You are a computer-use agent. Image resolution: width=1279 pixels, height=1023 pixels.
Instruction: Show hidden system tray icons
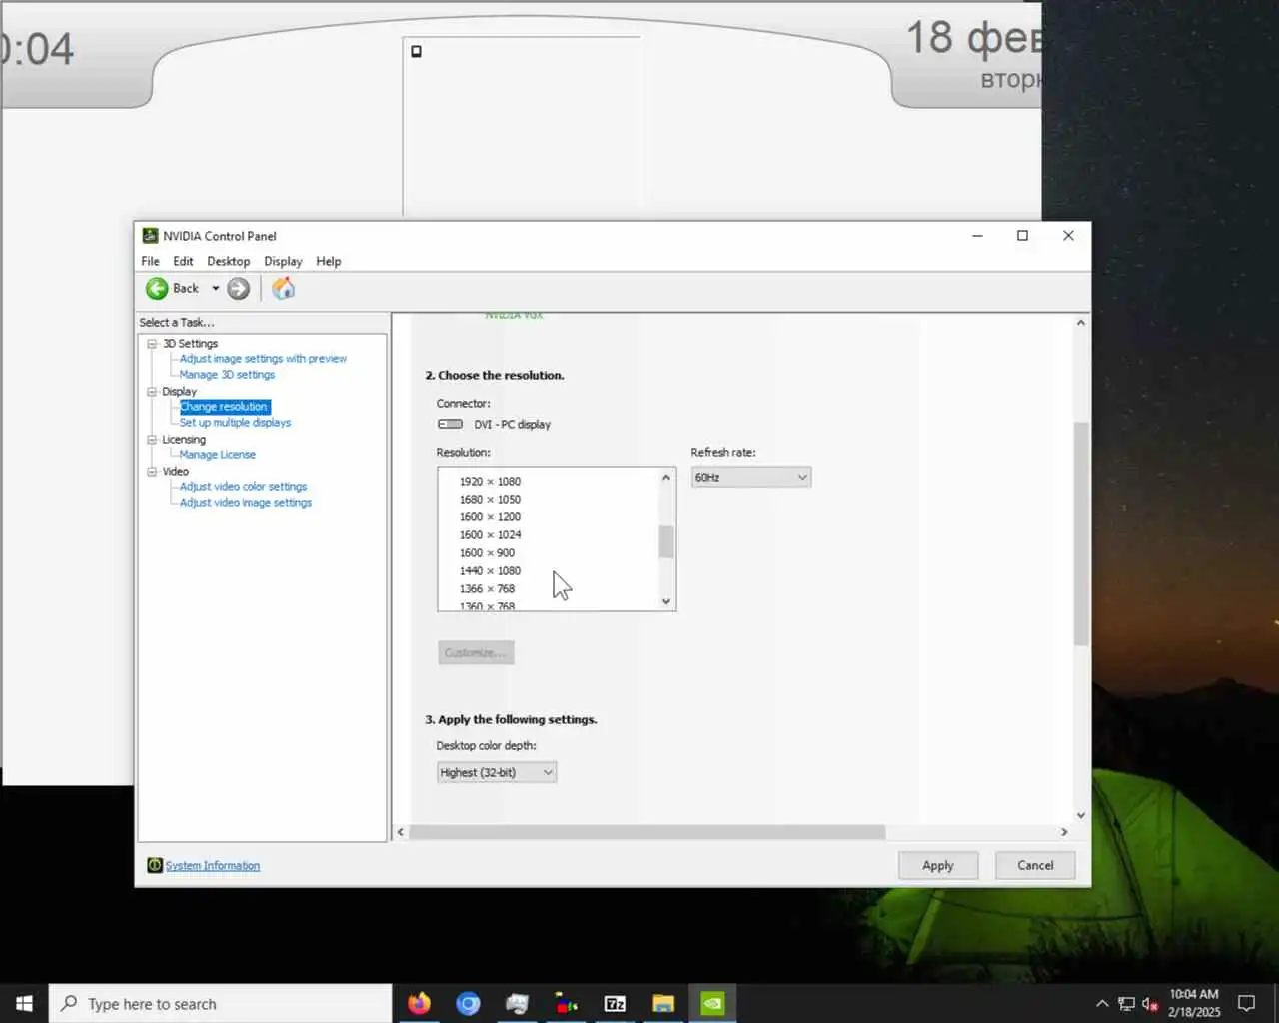1102,1004
